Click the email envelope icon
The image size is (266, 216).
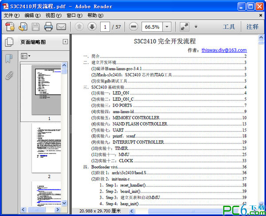click(x=61, y=27)
